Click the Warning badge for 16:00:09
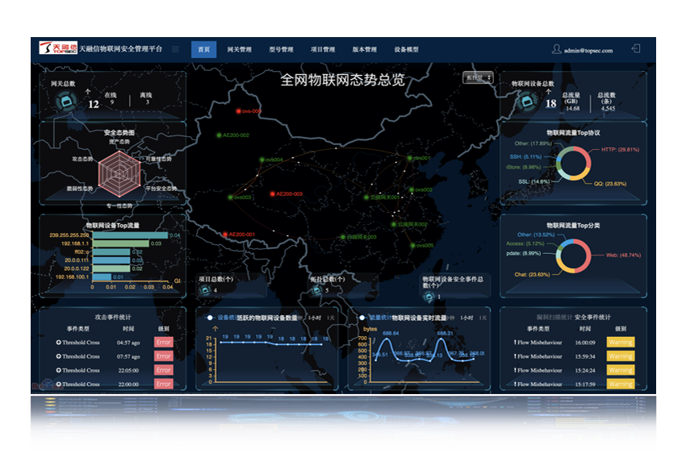Screen dimensions: 686x457 [x=621, y=342]
